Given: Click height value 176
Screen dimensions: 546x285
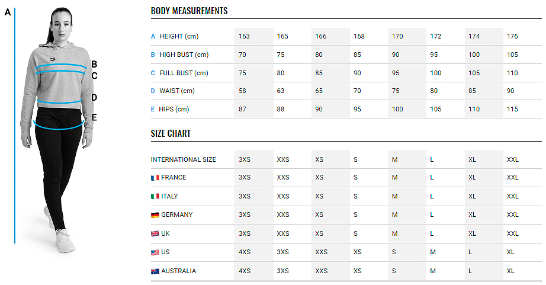Looking at the screenshot, I should (x=512, y=36).
